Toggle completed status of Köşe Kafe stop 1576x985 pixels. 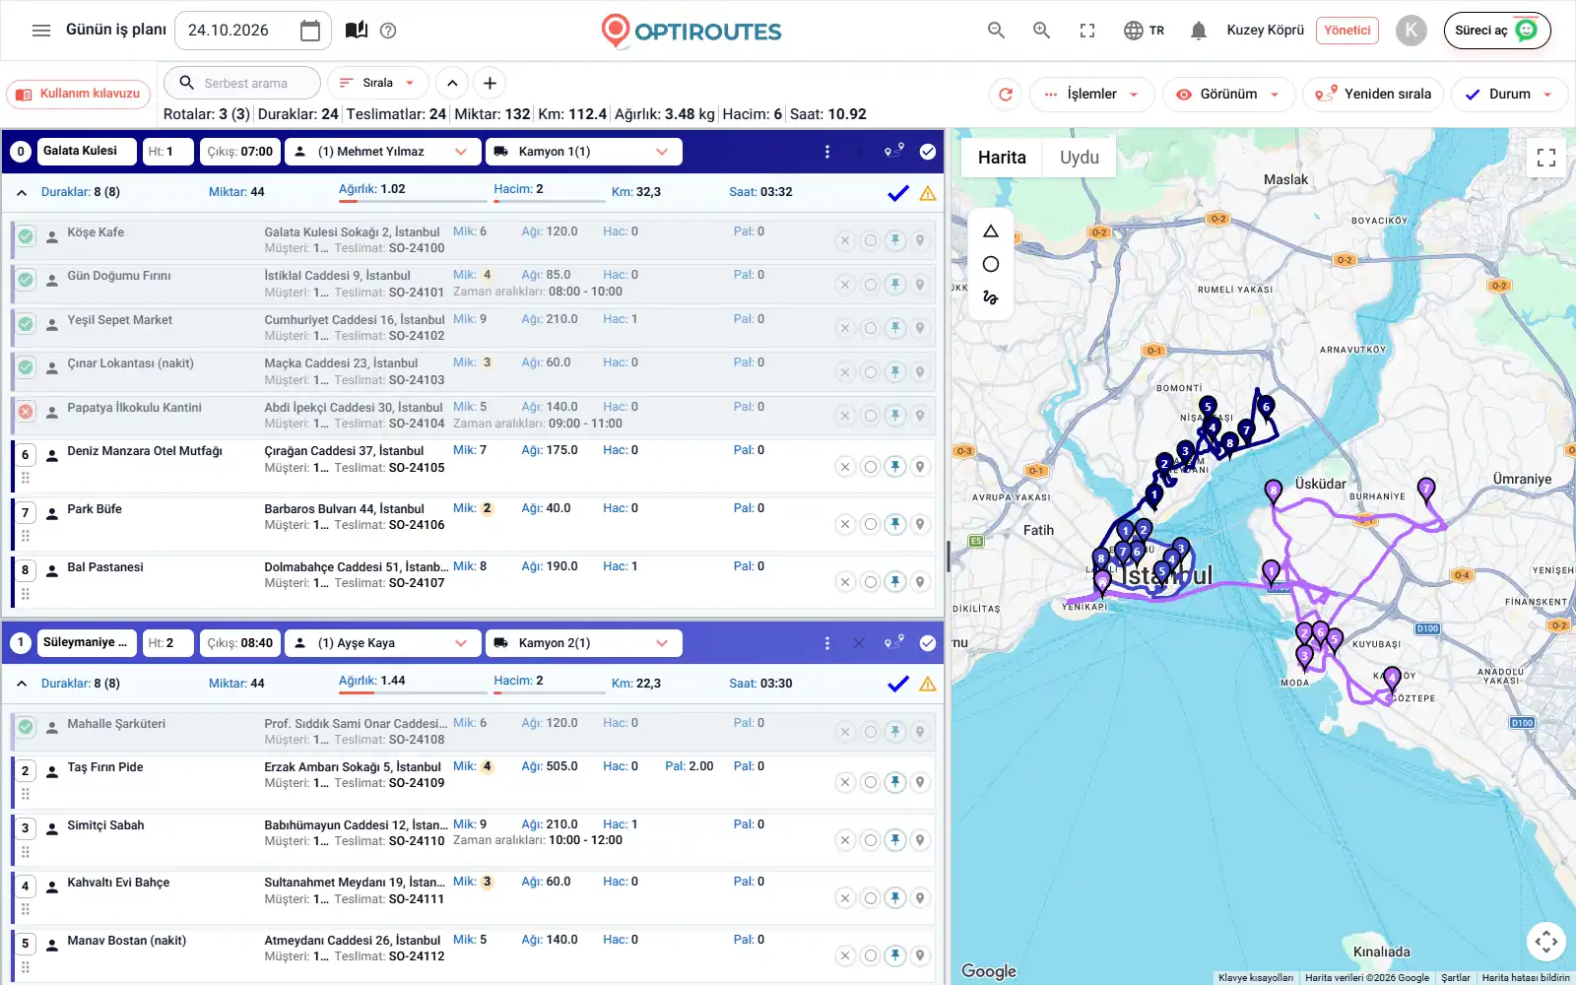(26, 236)
